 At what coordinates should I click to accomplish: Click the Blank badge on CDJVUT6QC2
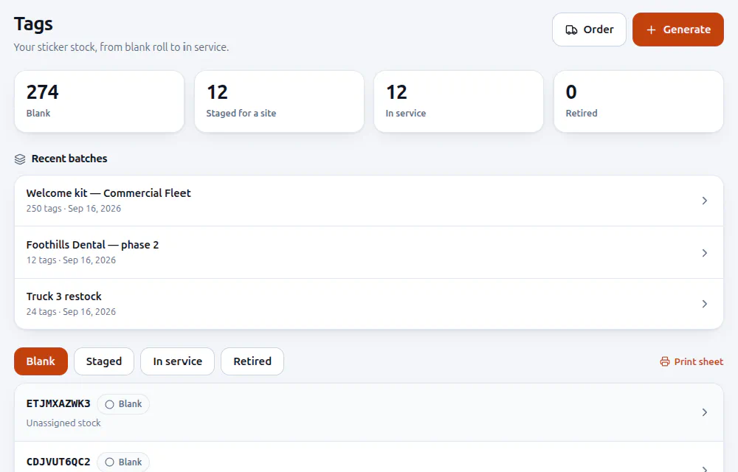(123, 462)
